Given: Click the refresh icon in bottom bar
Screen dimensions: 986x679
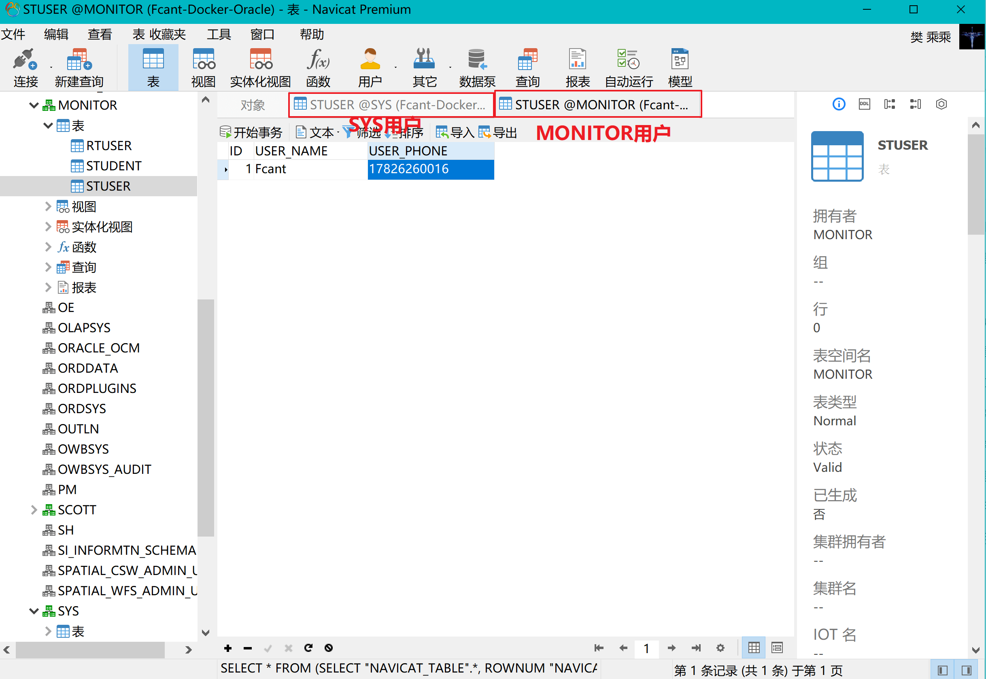Looking at the screenshot, I should coord(308,648).
